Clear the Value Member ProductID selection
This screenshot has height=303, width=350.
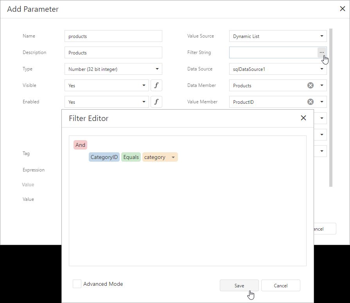pyautogui.click(x=310, y=102)
